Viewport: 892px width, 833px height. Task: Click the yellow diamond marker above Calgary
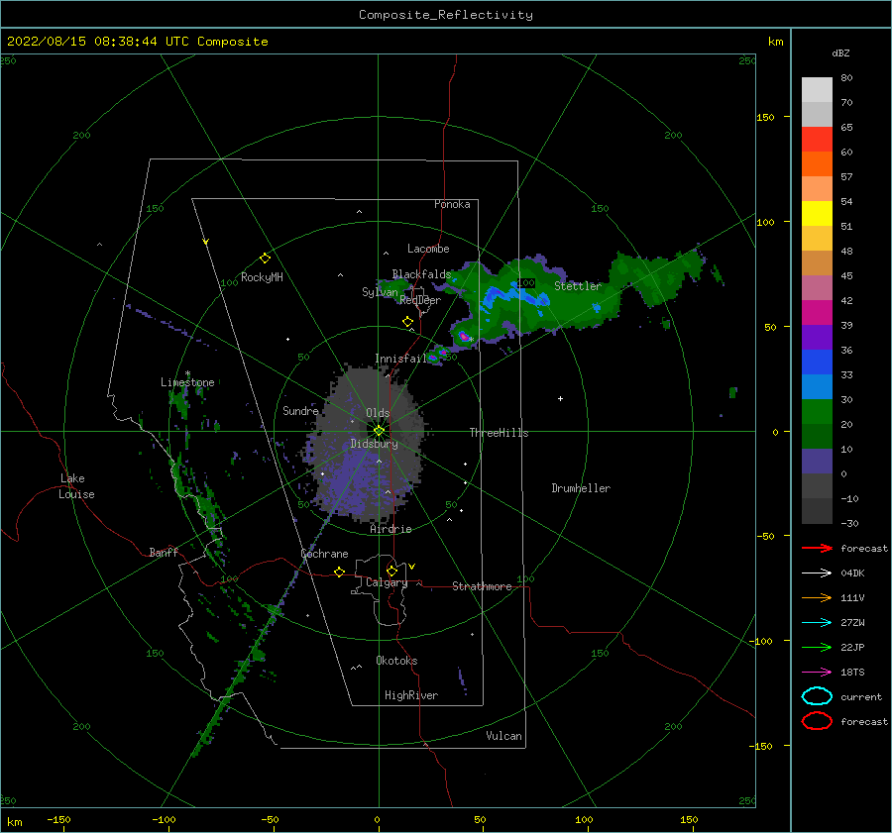(x=391, y=571)
